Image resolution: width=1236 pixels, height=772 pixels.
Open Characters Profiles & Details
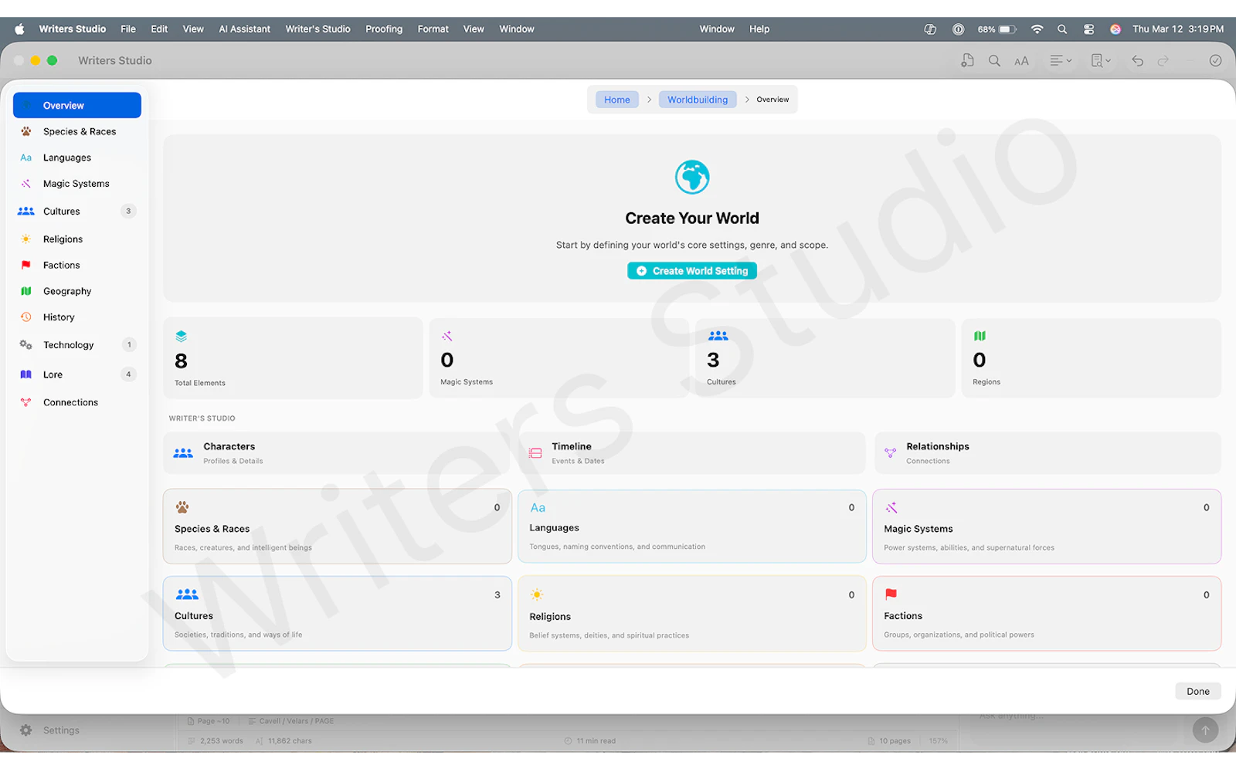[x=336, y=453]
